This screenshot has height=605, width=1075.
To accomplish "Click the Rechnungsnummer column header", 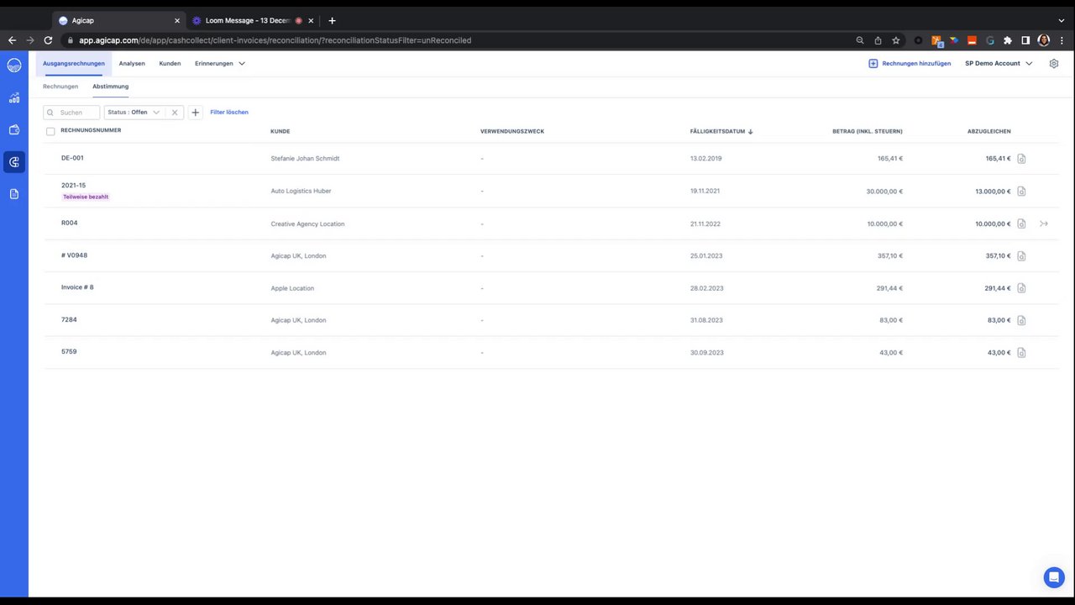I will [91, 130].
